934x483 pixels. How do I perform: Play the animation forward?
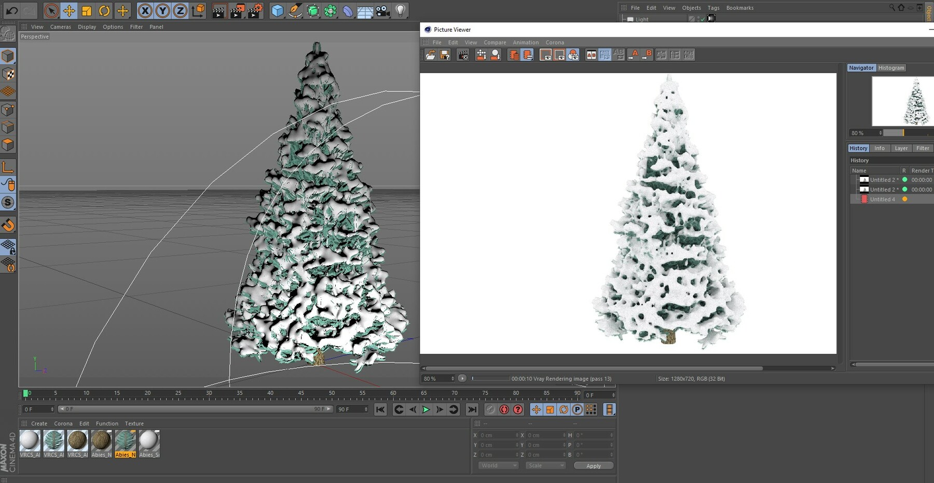tap(426, 409)
